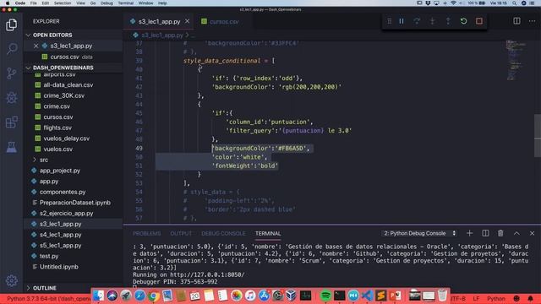The height and width of the screenshot is (304, 541).
Task: Close s3_lec1_app.py in Open Editors list
Action: click(36, 46)
